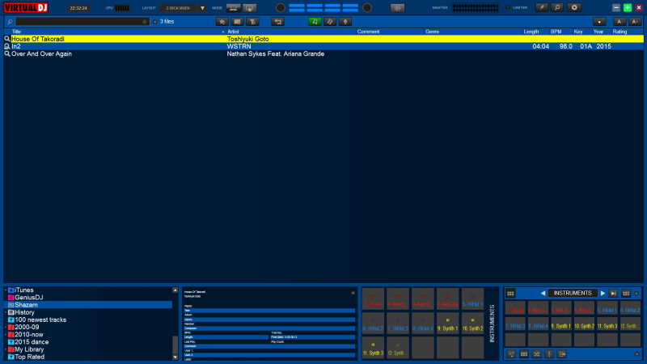Clear search with the X in search field
This screenshot has width=647, height=364.
tap(145, 22)
